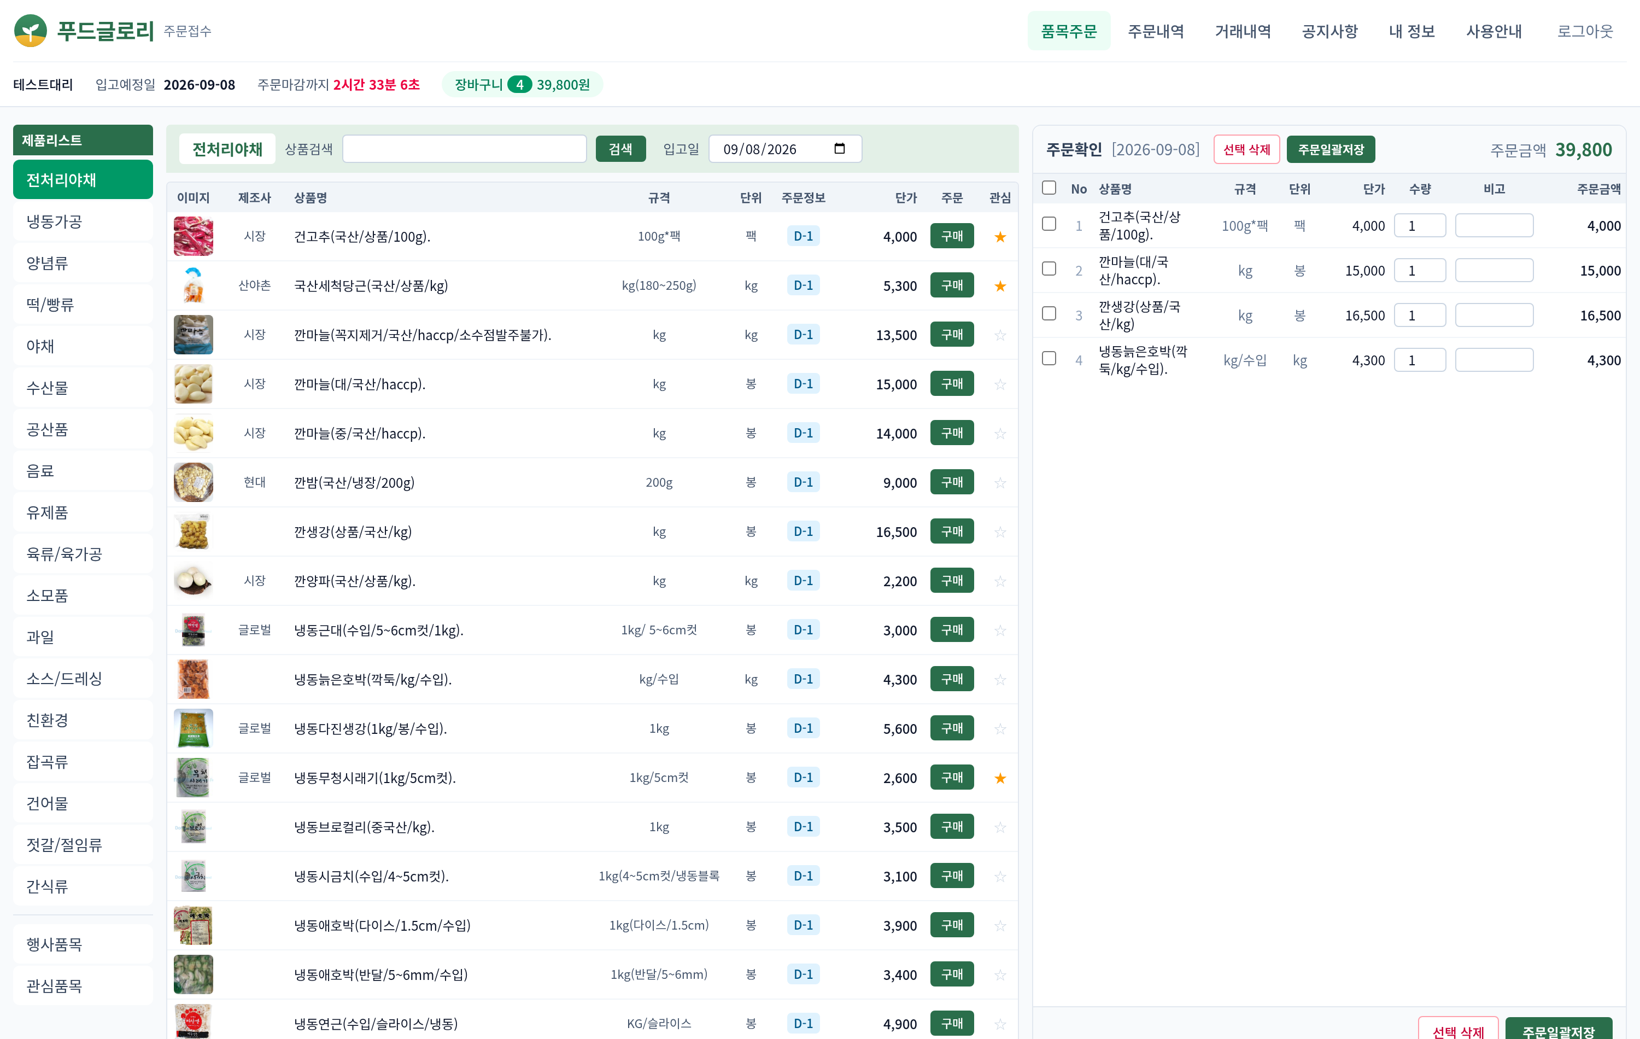Click 구매 for 깐양파(국산/상품/kg)
The height and width of the screenshot is (1039, 1640).
951,581
